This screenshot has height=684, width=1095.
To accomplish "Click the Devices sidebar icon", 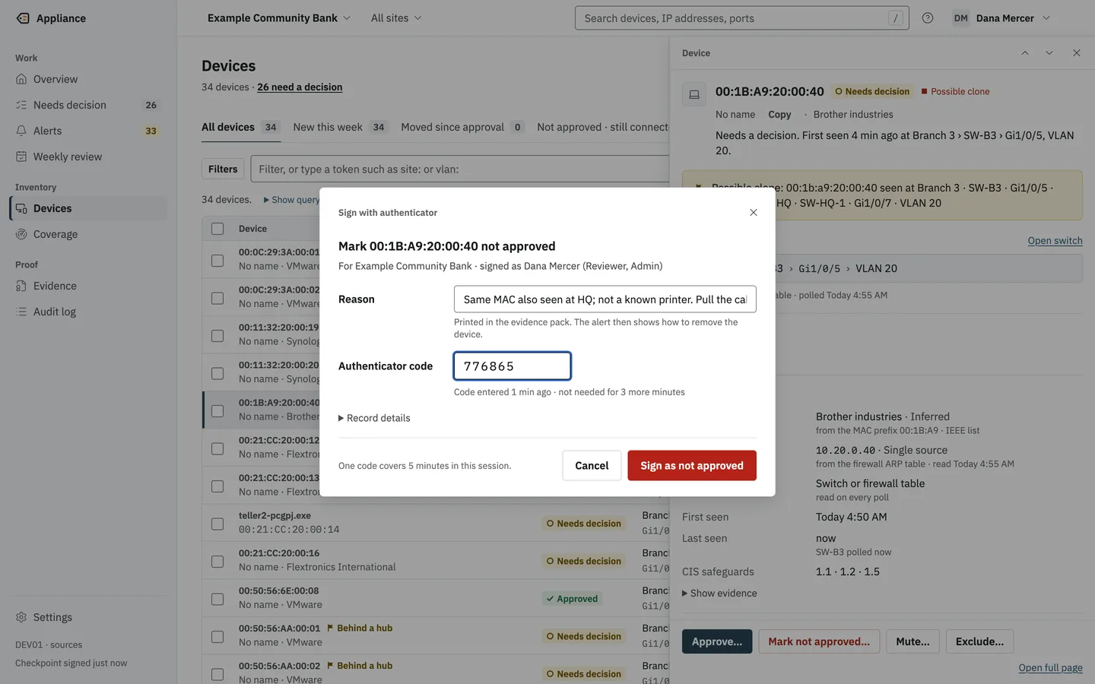I will (21, 208).
